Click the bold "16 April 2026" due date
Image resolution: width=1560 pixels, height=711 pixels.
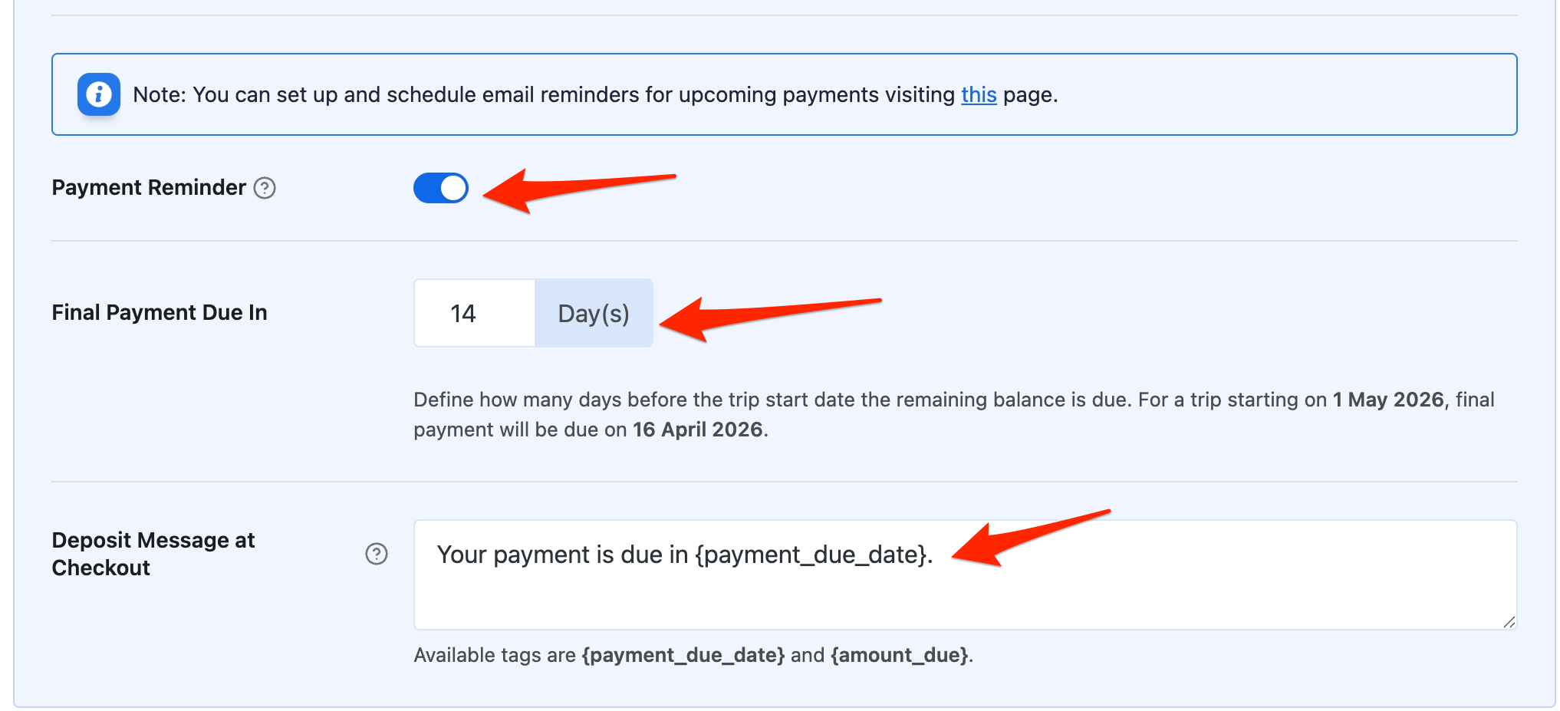[698, 430]
